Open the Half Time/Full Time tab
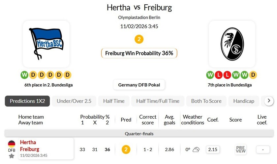 tap(158, 101)
